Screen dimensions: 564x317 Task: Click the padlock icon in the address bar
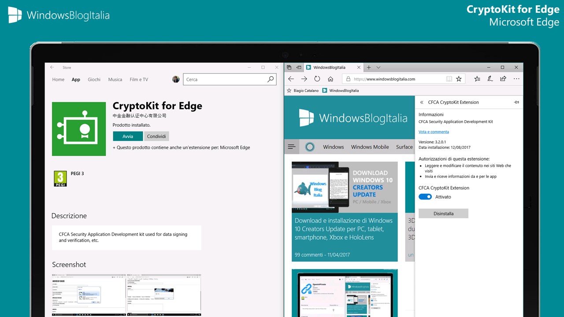[x=348, y=79]
